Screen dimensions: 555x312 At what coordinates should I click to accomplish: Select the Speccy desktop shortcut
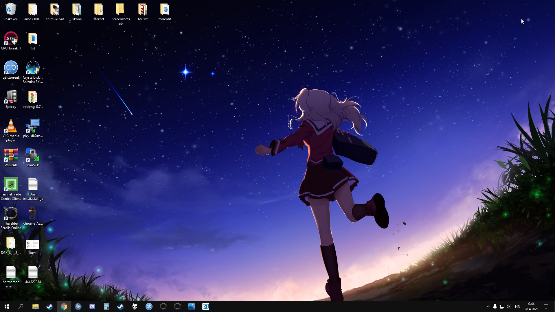point(11,99)
